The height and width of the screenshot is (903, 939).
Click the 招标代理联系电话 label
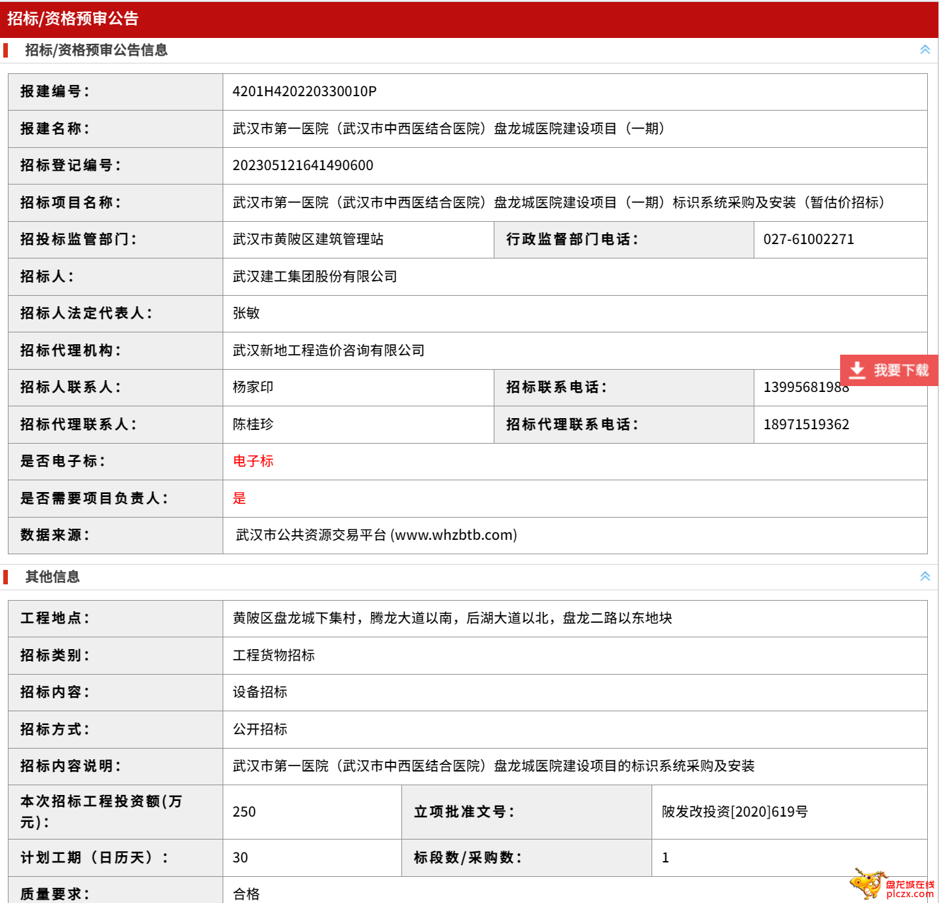[572, 425]
